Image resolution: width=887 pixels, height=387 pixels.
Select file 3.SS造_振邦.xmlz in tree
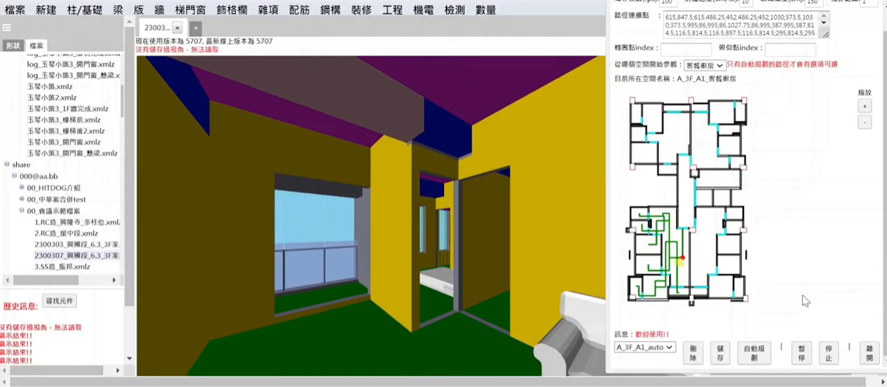62,267
